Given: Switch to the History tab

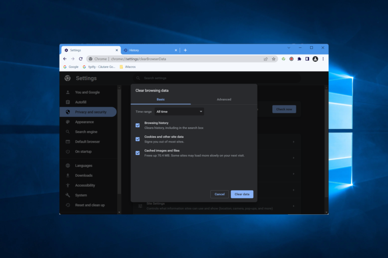Looking at the screenshot, I should tap(151, 50).
